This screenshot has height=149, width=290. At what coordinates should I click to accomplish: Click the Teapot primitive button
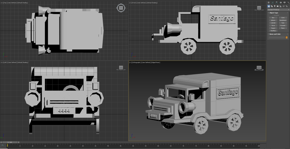(273, 28)
